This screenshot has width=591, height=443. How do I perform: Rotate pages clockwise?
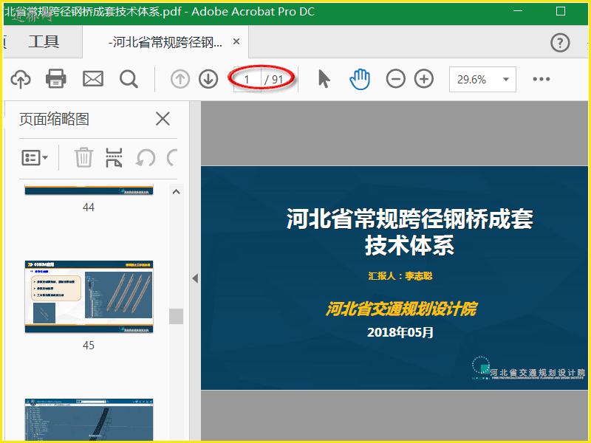pos(173,157)
